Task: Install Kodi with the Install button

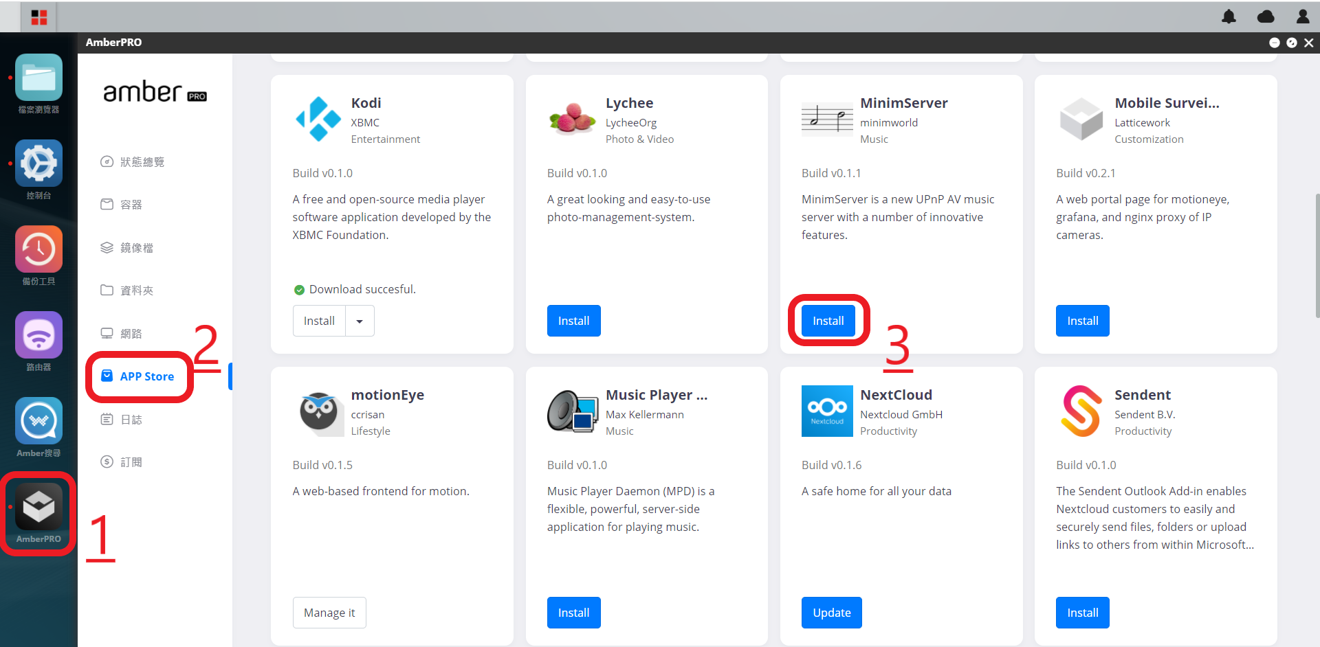Action: coord(319,321)
